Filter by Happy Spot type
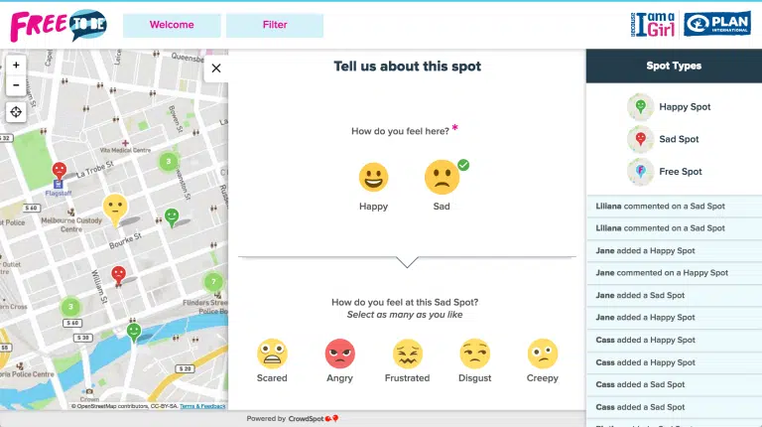The image size is (762, 427). point(669,106)
